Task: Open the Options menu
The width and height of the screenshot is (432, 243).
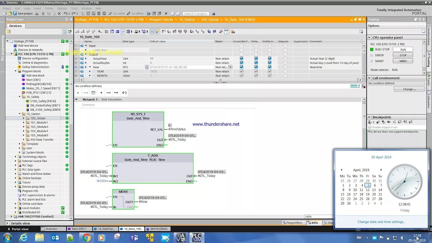Action: [x=62, y=8]
